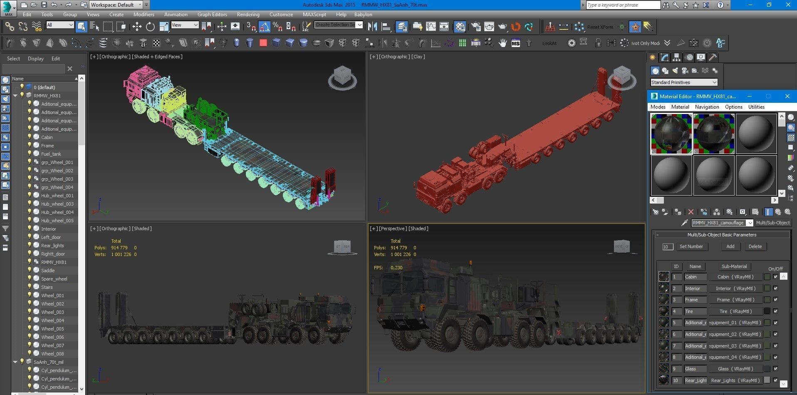Open the Hierarchy command panel tab
The image size is (797, 395).
click(x=677, y=57)
